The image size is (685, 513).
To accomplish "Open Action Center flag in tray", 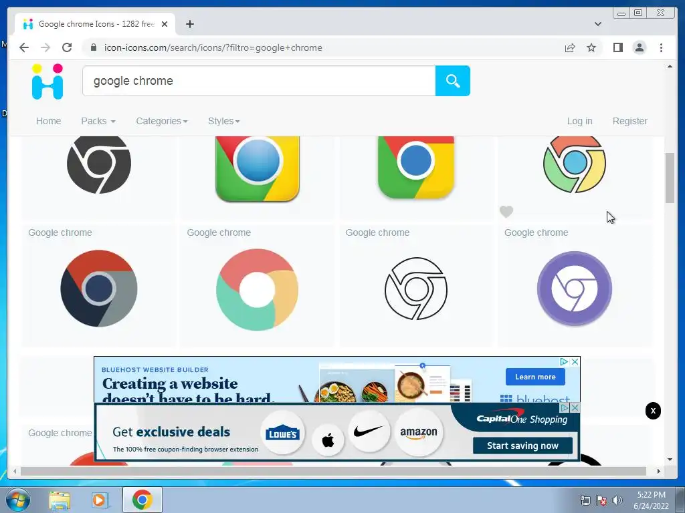I will [601, 500].
